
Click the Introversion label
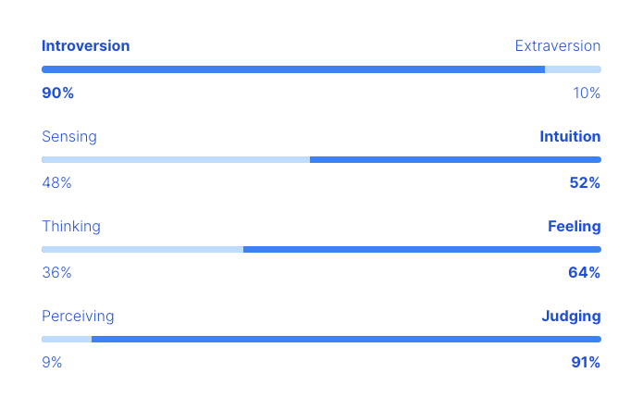85,46
